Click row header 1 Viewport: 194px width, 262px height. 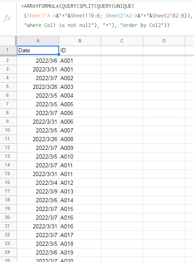tap(8, 50)
